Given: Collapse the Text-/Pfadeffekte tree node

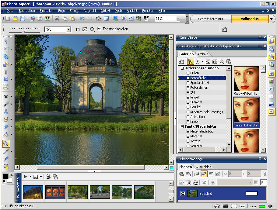Looking at the screenshot, I should point(182,127).
